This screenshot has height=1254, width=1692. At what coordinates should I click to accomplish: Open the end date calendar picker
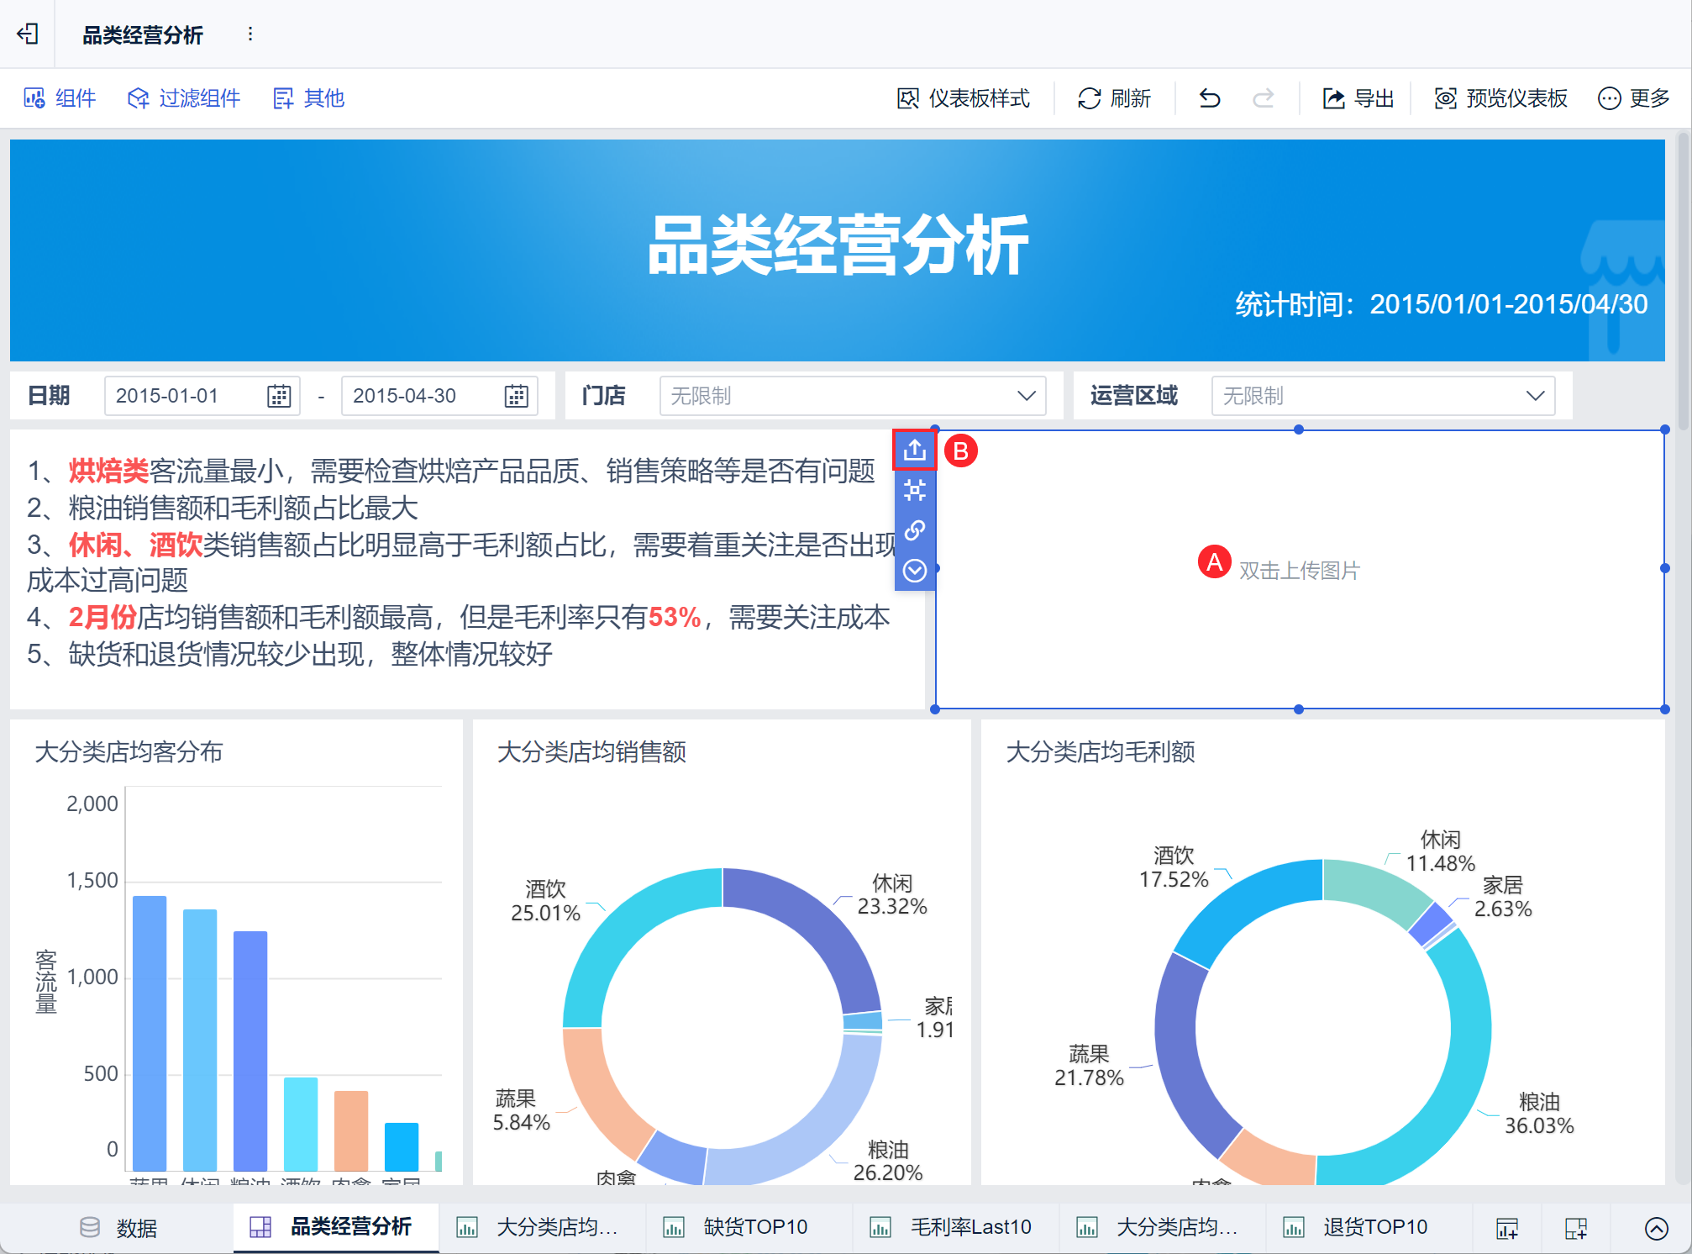point(516,396)
